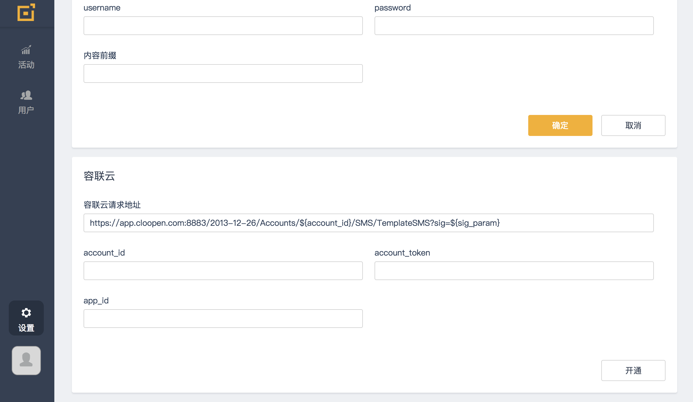Click the 取消 cancel button

click(633, 125)
